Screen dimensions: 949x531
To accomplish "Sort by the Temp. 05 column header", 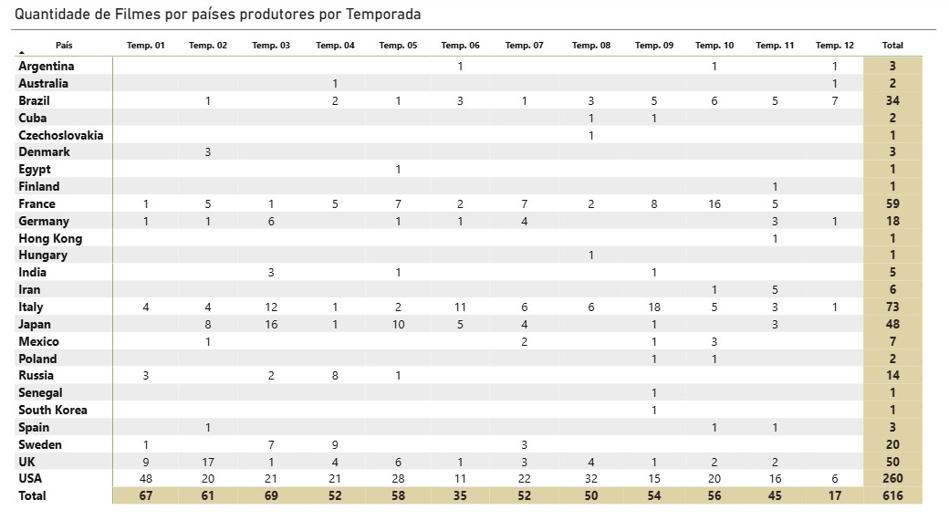I will click(x=398, y=46).
